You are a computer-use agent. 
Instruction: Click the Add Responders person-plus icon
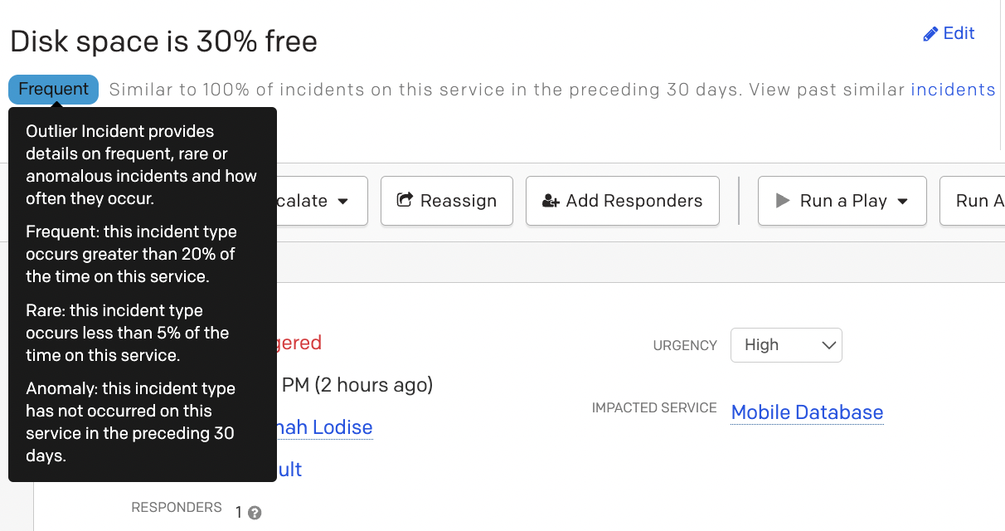pos(551,201)
